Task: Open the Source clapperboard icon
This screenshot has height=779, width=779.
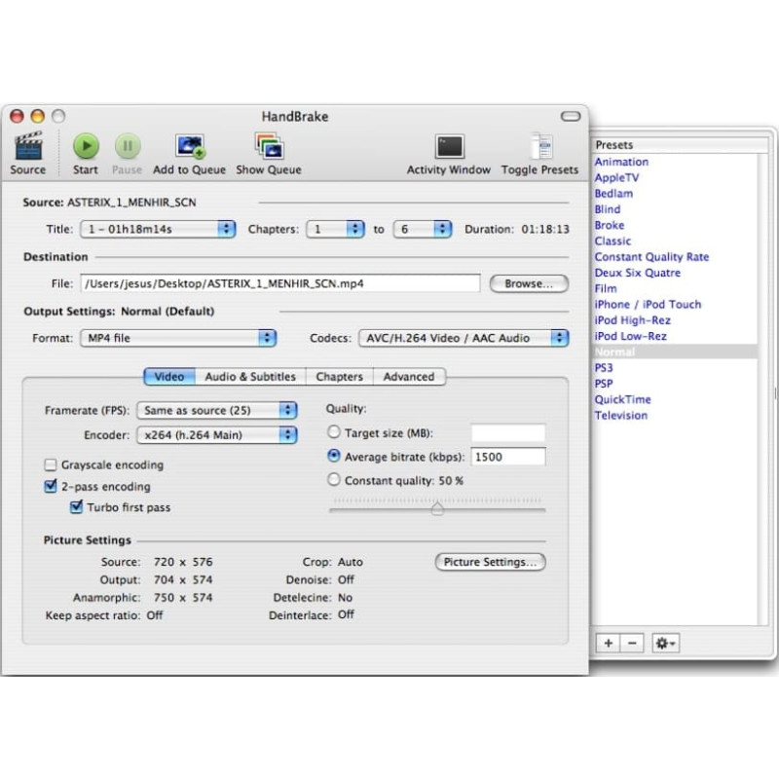Action: click(x=28, y=146)
